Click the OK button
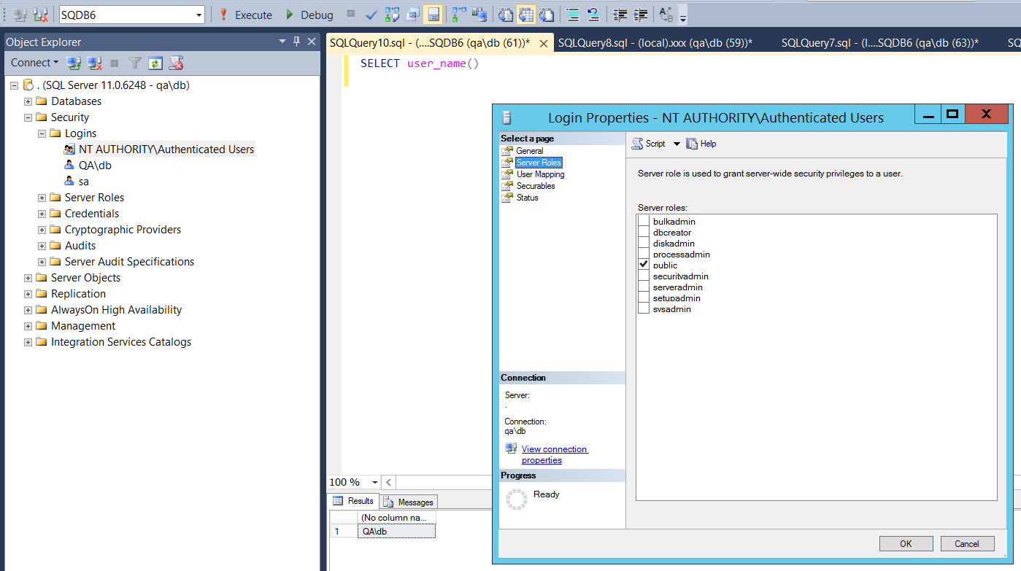 [x=906, y=543]
